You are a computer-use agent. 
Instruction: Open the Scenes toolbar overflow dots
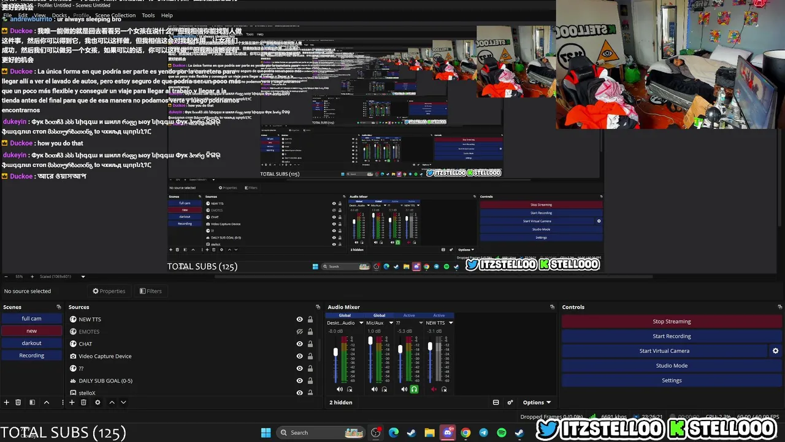[x=63, y=402]
